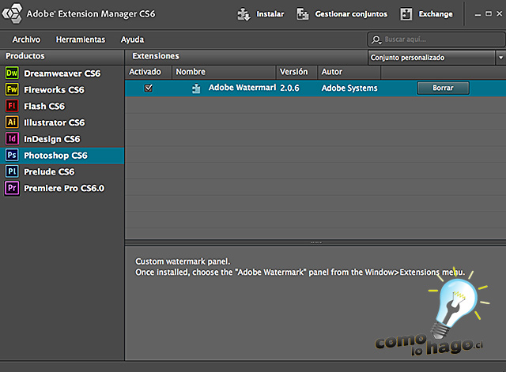Select InDesign CS6 in Productos list
The image size is (506, 372).
pyautogui.click(x=62, y=139)
